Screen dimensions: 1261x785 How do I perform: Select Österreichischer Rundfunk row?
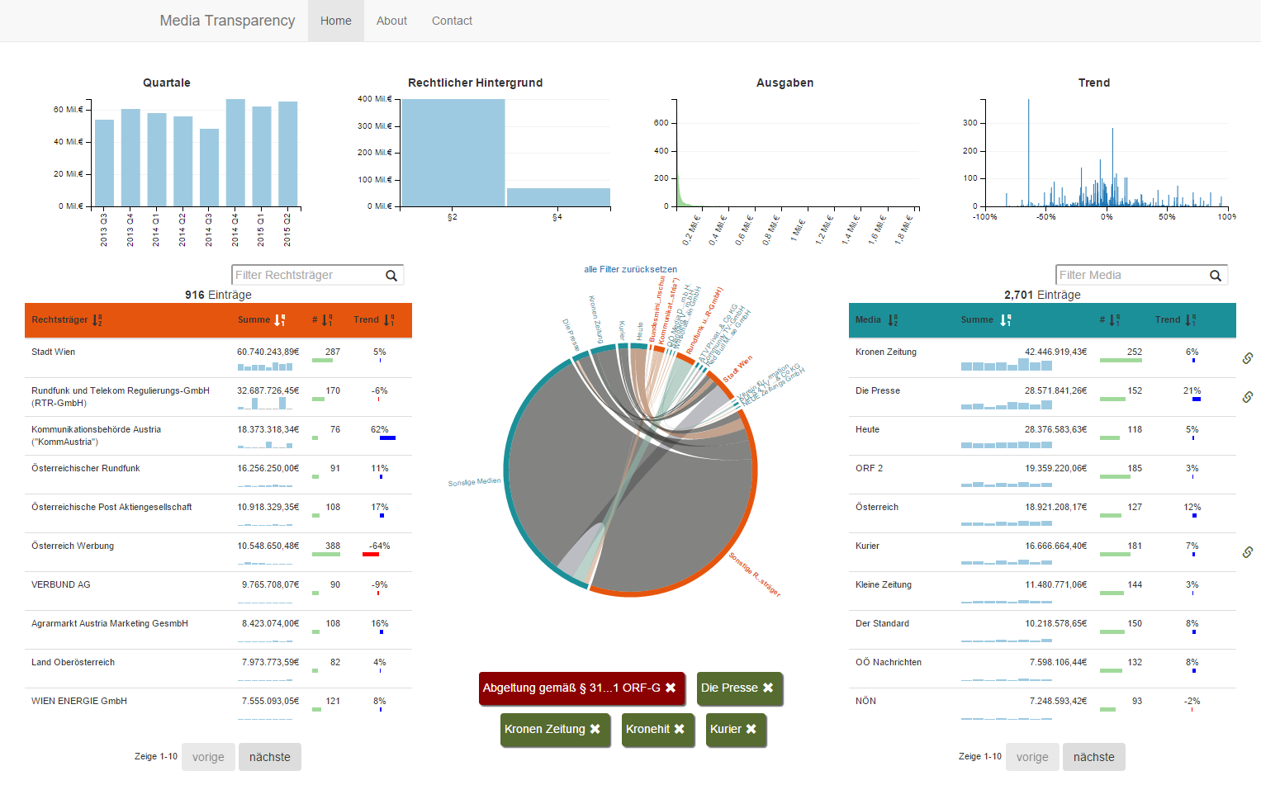(218, 475)
